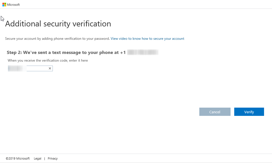Click the Microsoft wordmark in the header
The height and width of the screenshot is (163, 272).
(x=14, y=5)
